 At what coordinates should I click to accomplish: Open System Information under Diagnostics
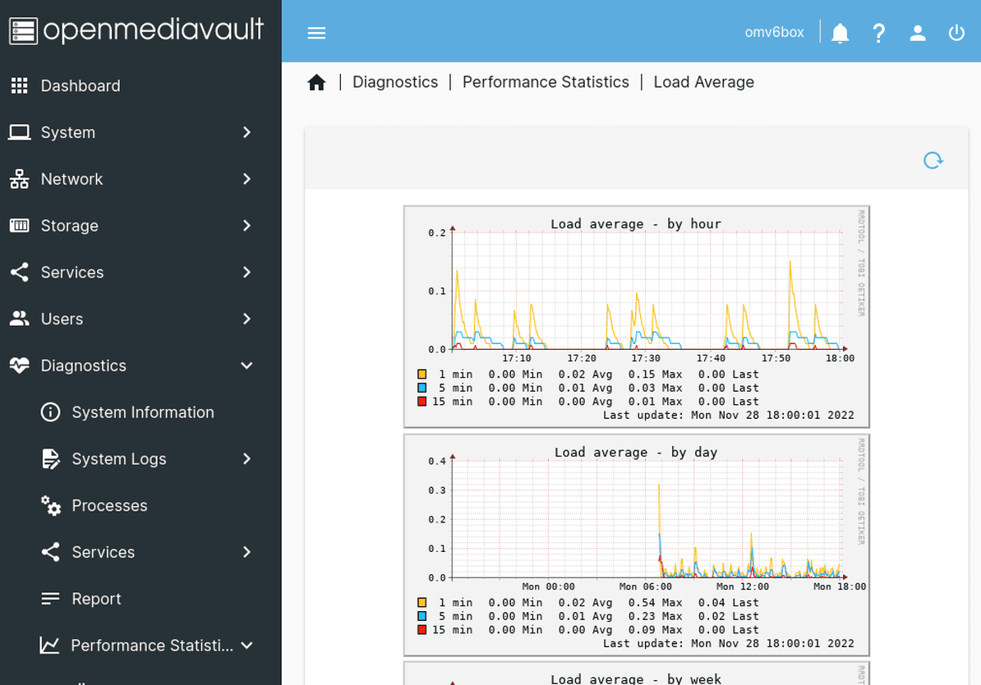click(140, 412)
